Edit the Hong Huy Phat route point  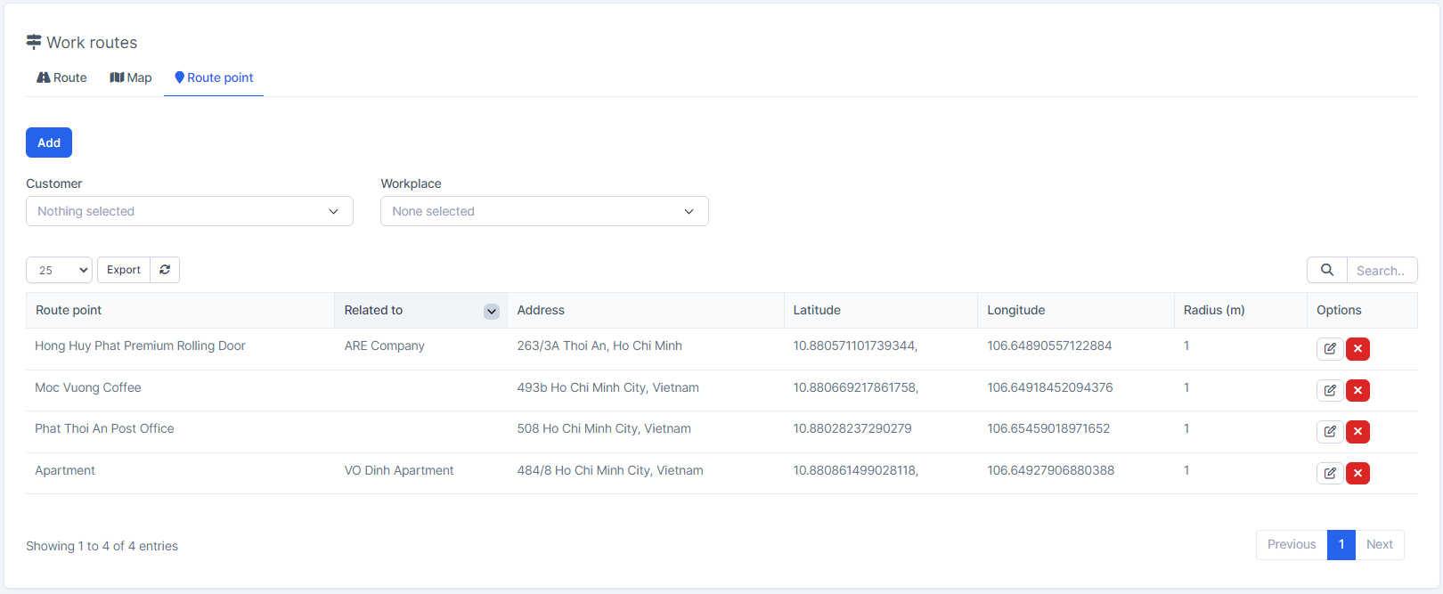tap(1329, 349)
